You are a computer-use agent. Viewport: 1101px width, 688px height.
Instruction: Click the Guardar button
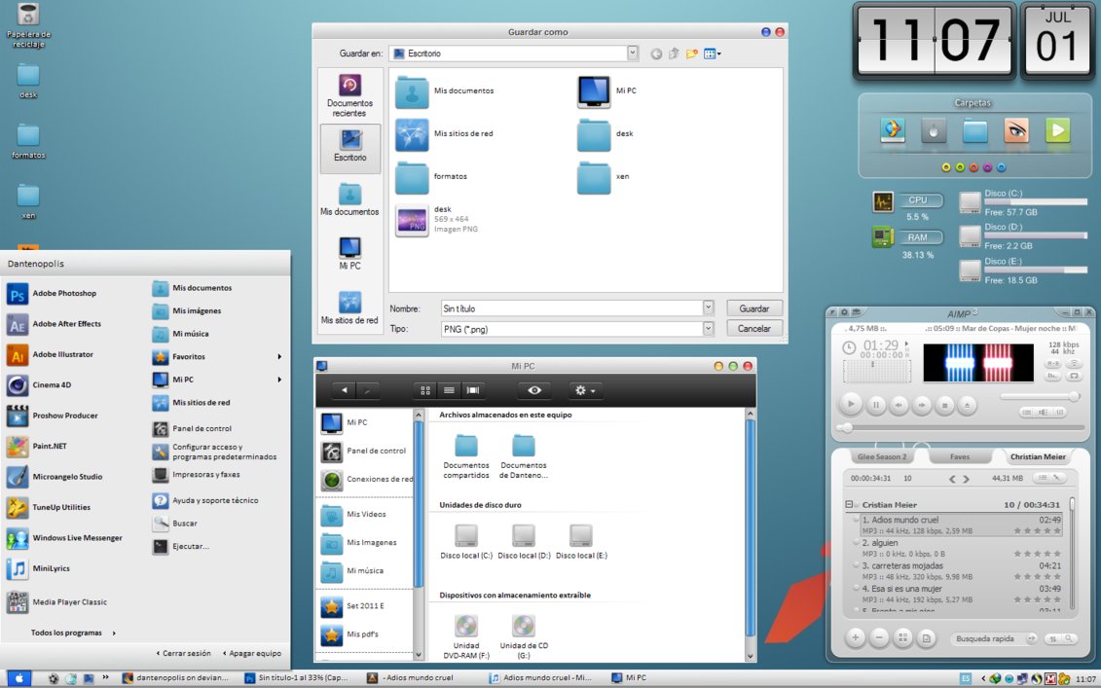753,308
